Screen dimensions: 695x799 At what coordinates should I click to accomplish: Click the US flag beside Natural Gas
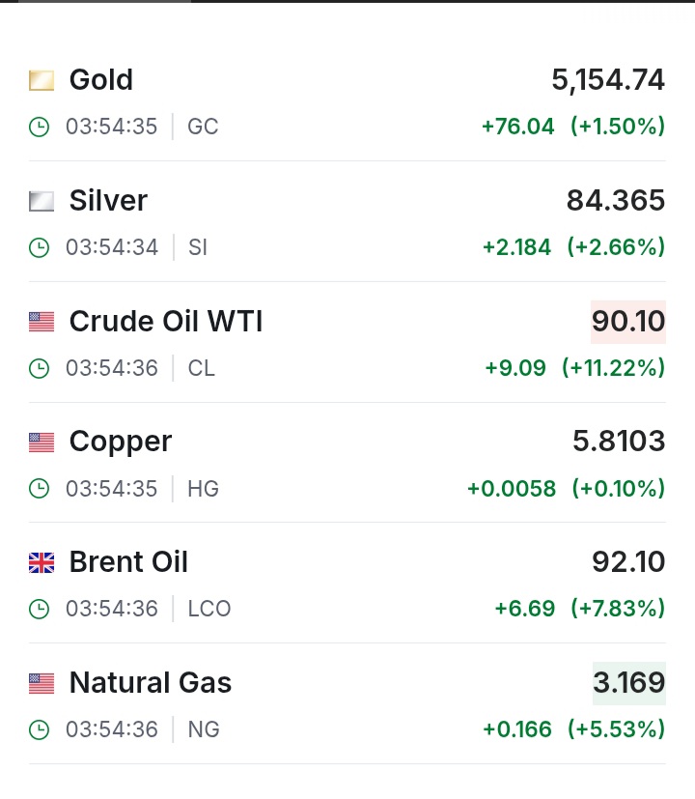click(x=42, y=683)
